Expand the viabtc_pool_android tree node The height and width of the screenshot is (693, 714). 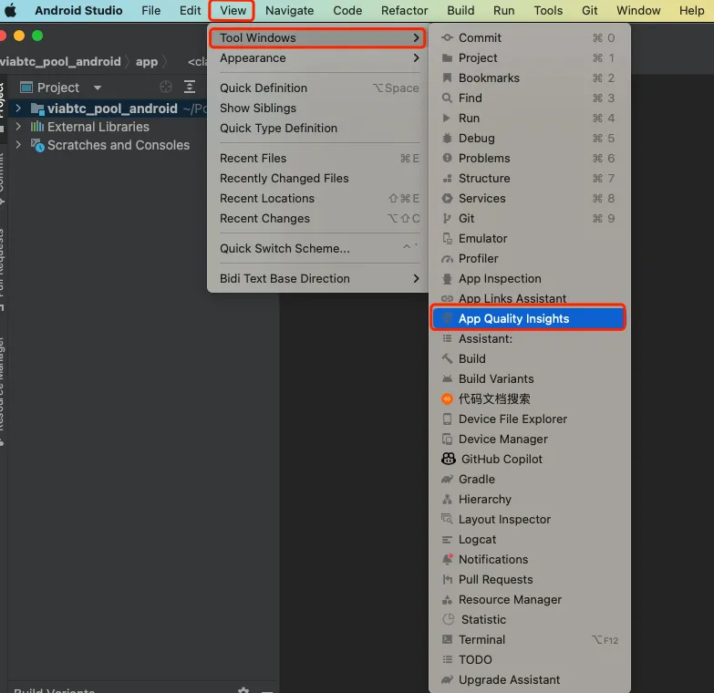[18, 109]
